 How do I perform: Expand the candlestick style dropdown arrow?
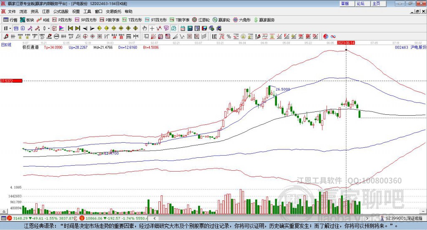click(49, 28)
